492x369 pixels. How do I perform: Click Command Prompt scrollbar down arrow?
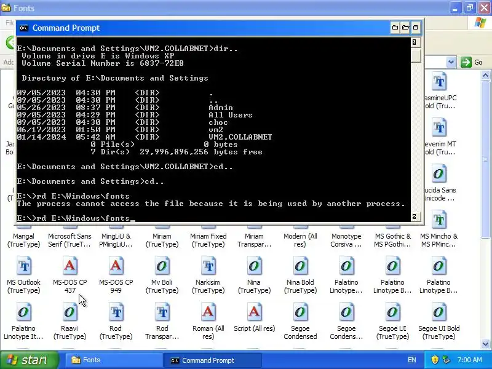pyautogui.click(x=415, y=216)
